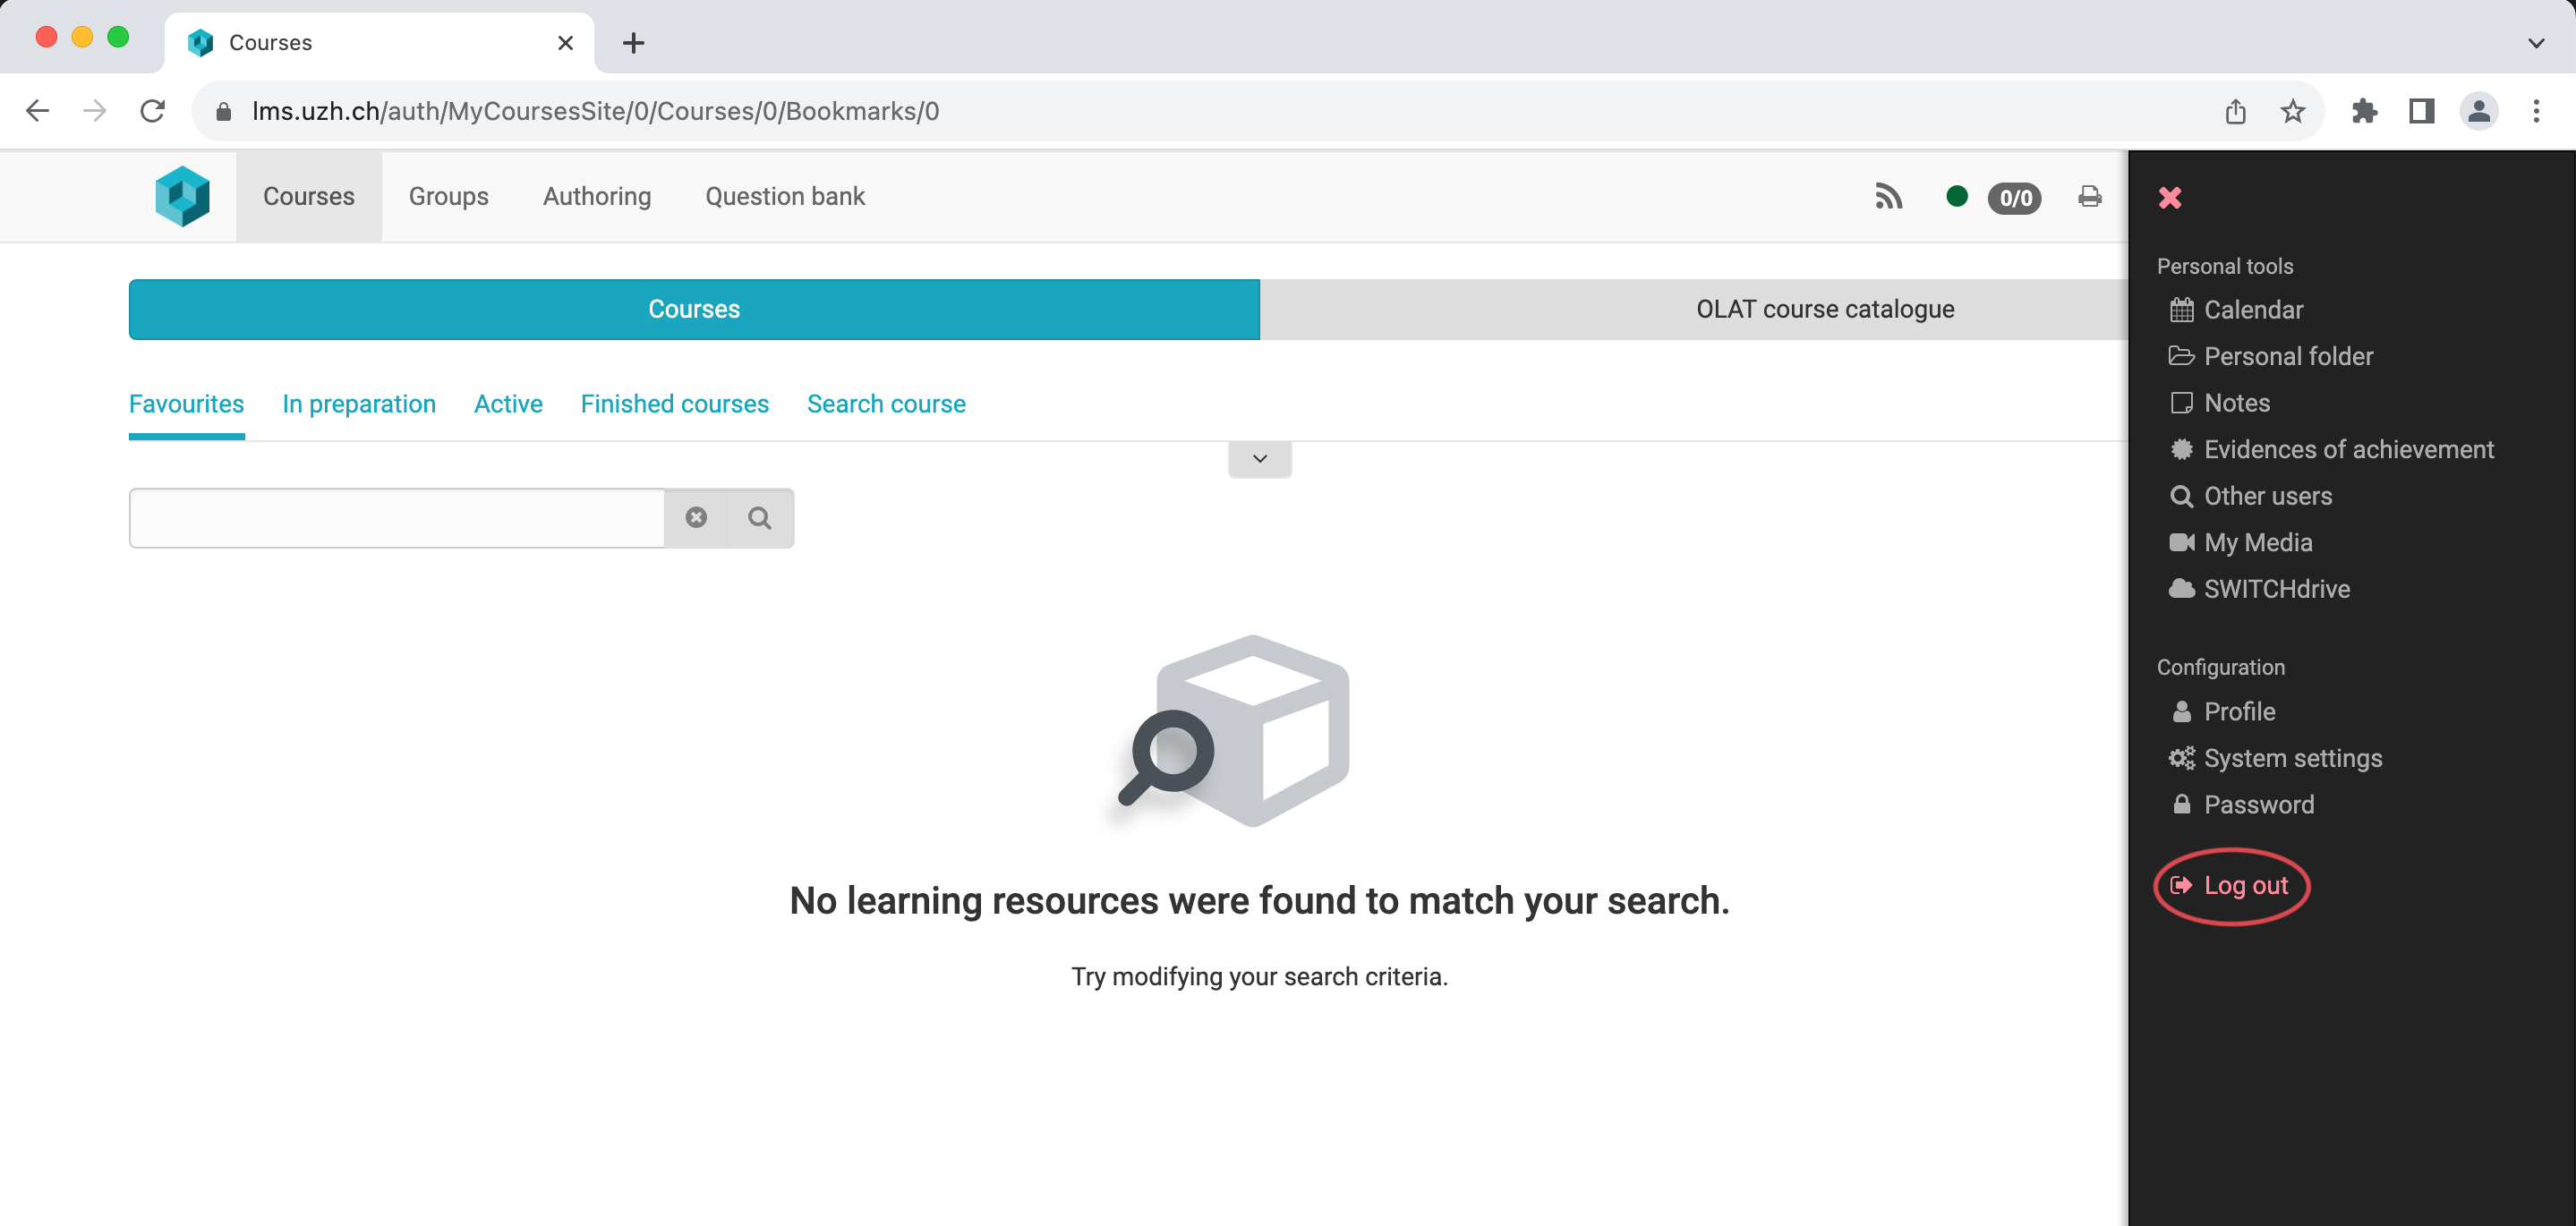2576x1226 pixels.
Task: Open a new browser tab
Action: click(x=633, y=43)
